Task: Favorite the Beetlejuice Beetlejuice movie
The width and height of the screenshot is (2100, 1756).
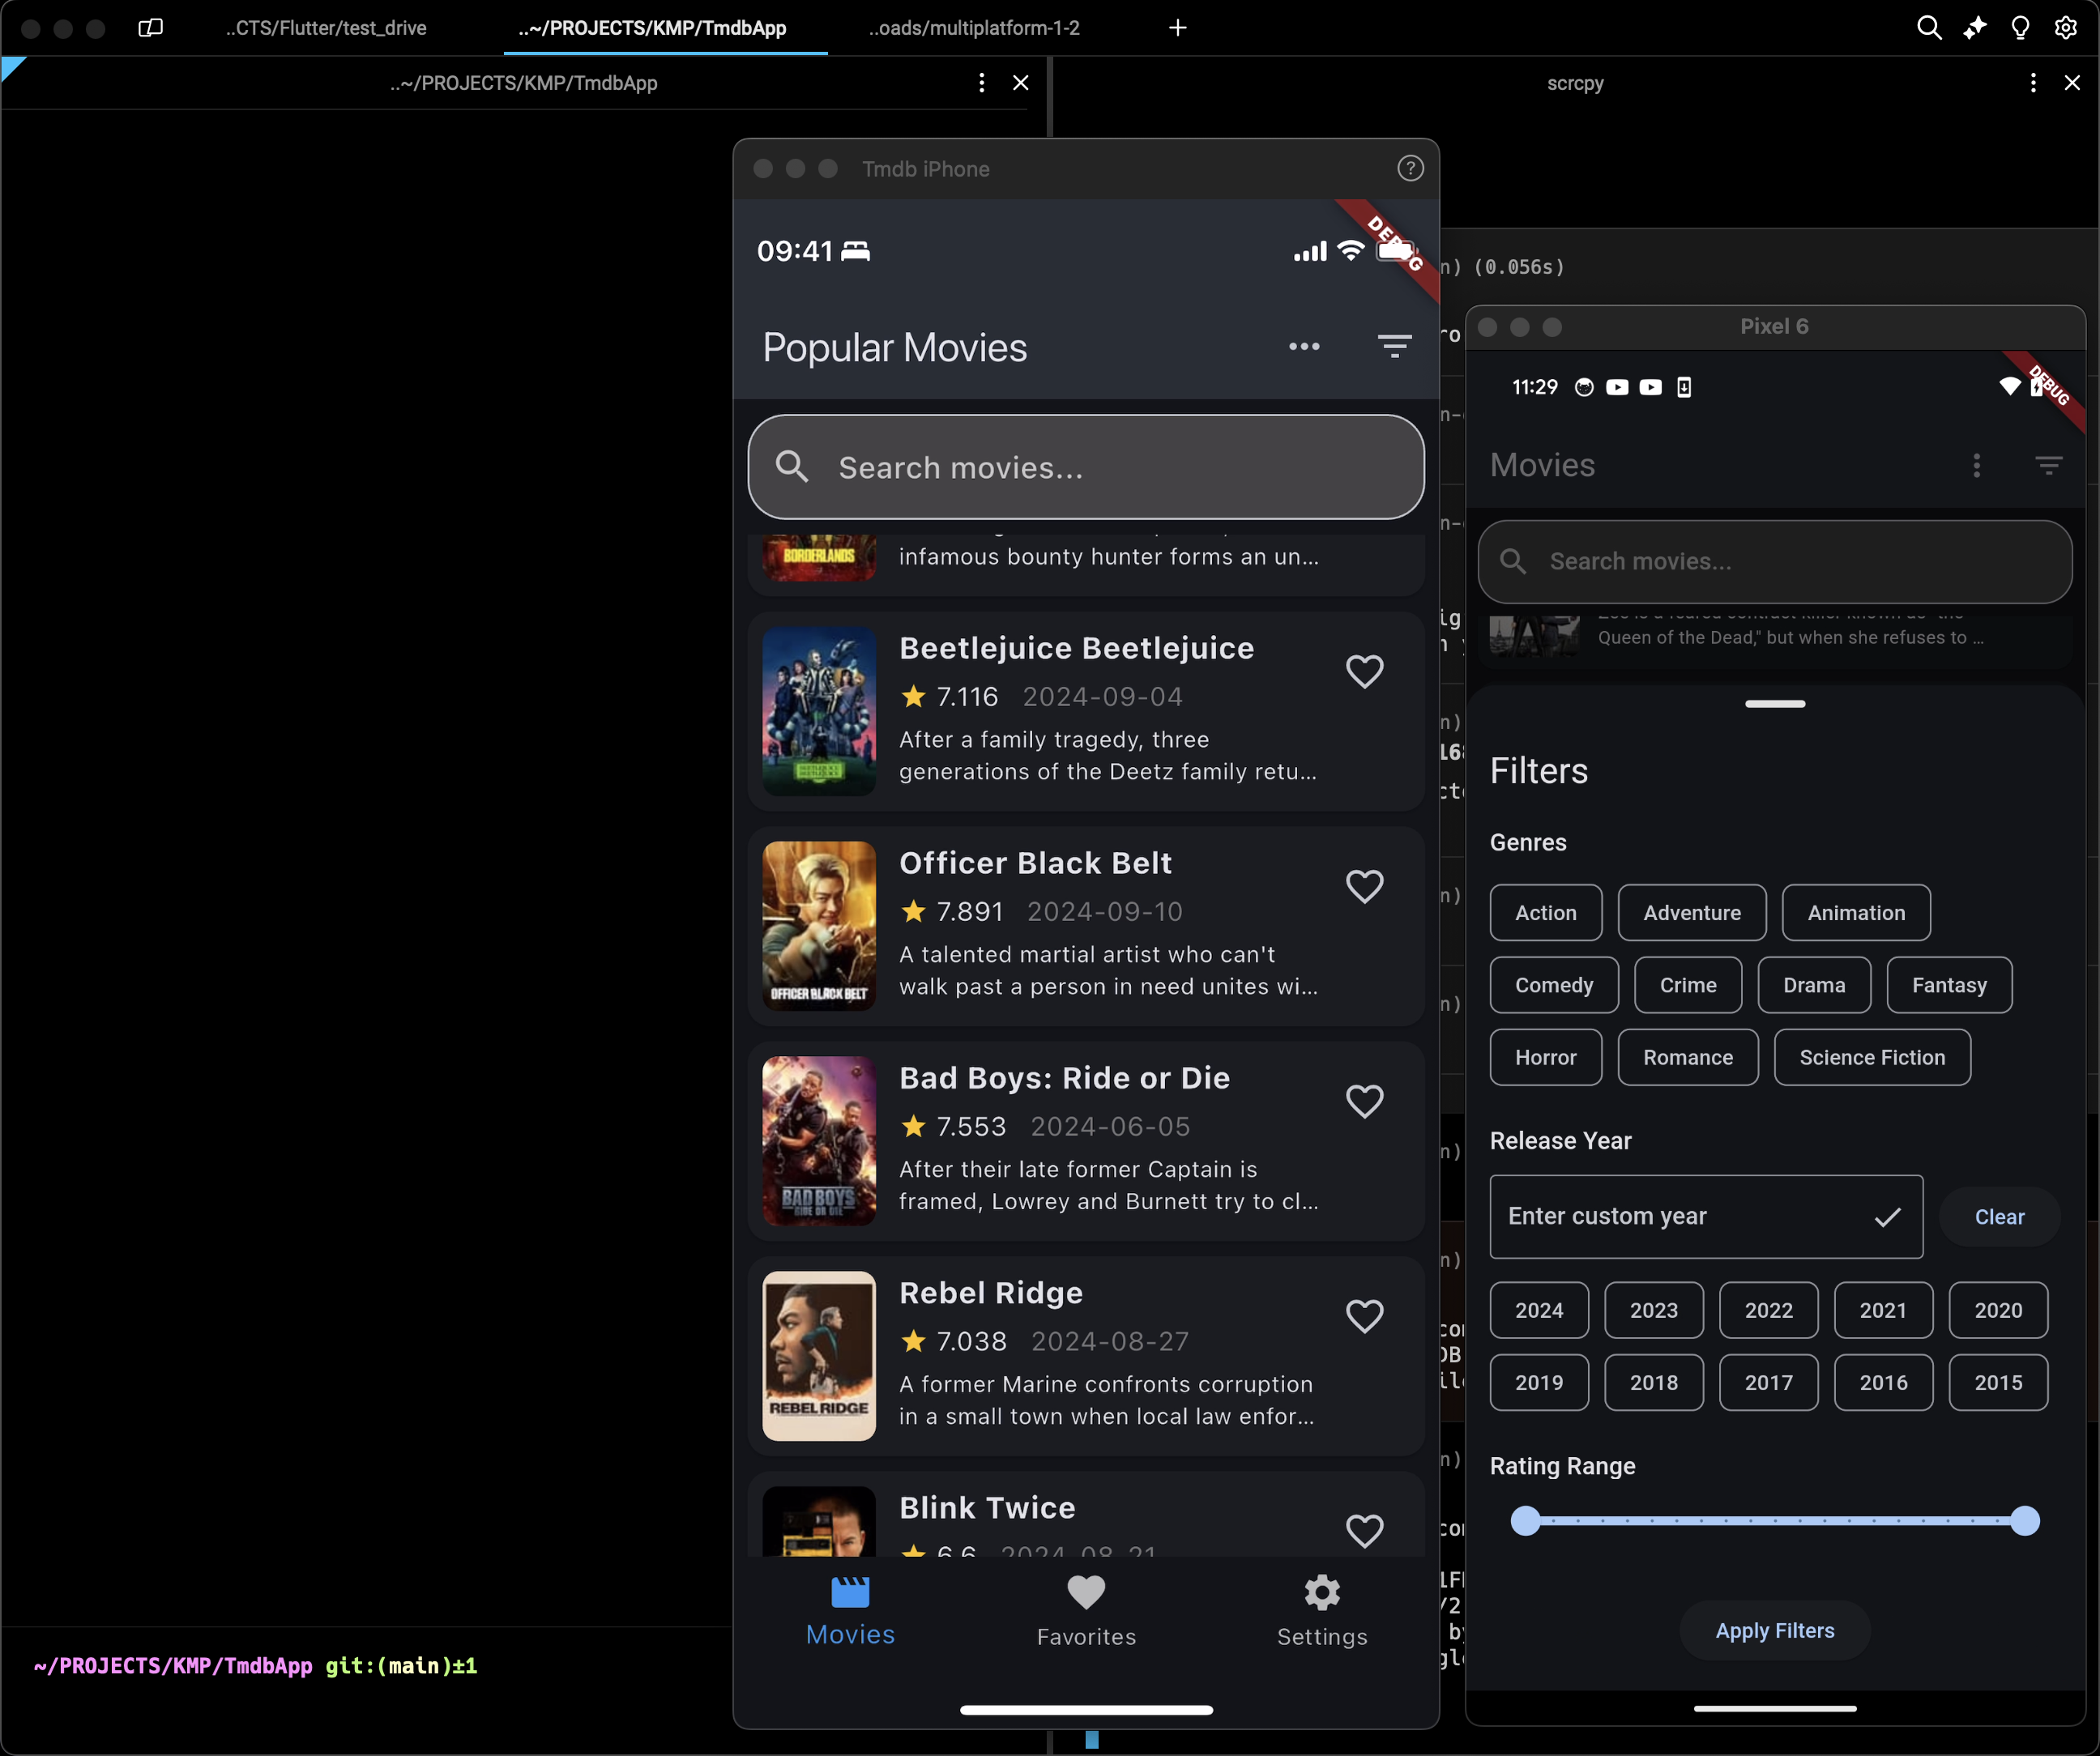Action: [1364, 671]
